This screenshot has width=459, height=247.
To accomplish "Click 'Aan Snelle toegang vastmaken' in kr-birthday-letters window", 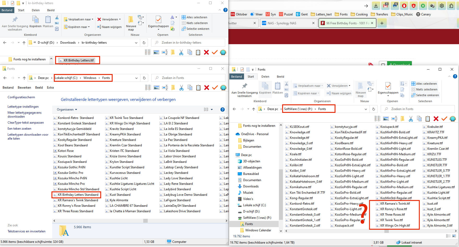I will 15,24.
